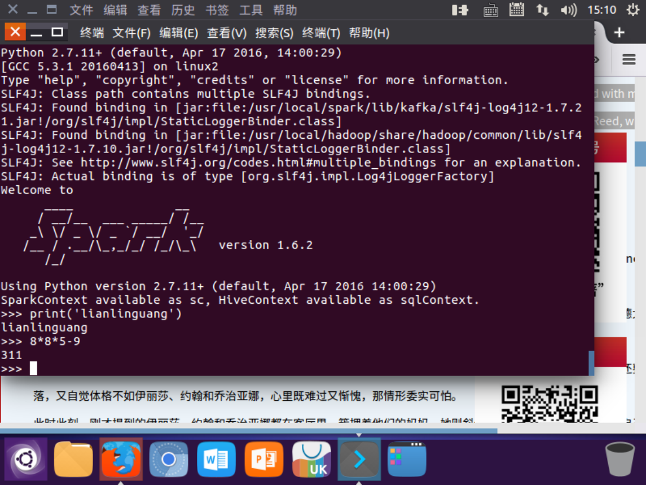Image resolution: width=646 pixels, height=485 pixels.
Task: Open the terminal 终端(T) menu
Action: click(321, 33)
